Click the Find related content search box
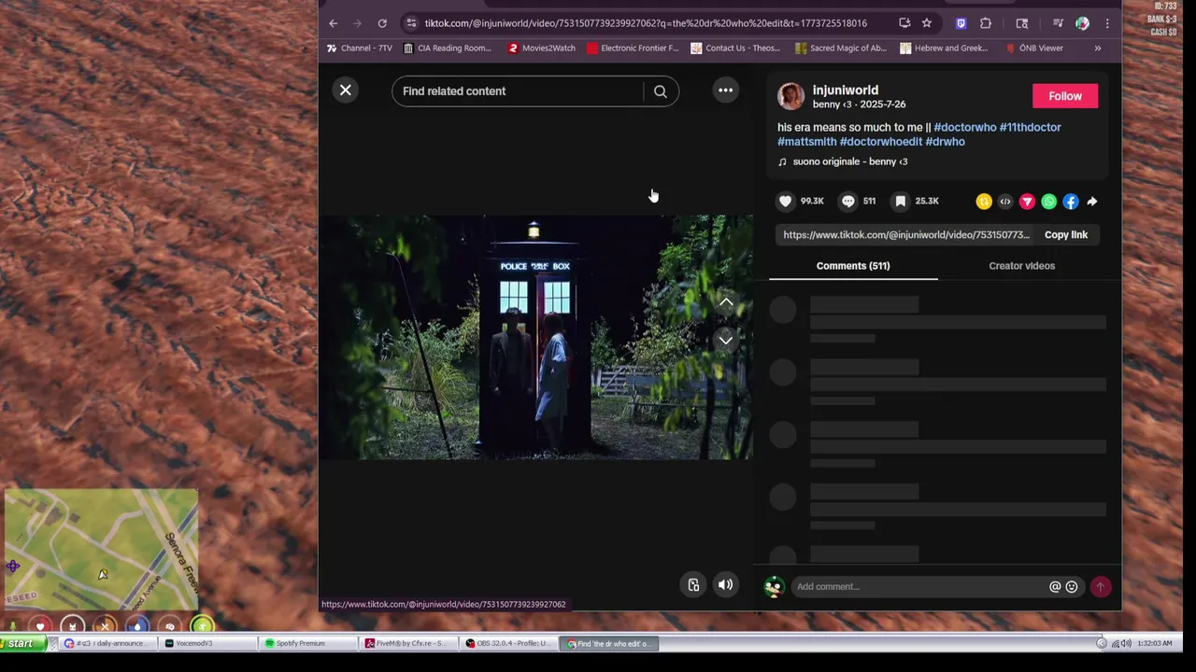 pyautogui.click(x=518, y=91)
